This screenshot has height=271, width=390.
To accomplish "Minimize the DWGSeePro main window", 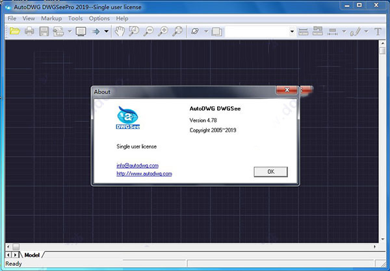I will [x=347, y=5].
